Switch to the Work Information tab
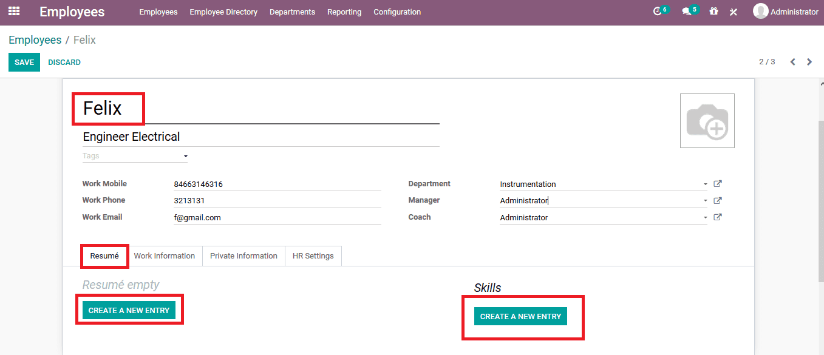 (164, 256)
